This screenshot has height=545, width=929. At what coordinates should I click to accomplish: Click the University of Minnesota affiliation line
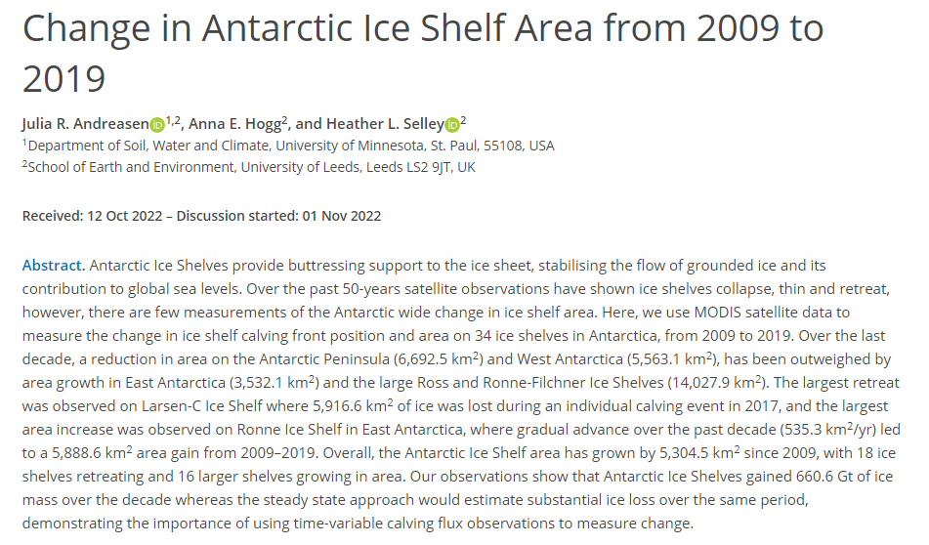(288, 146)
